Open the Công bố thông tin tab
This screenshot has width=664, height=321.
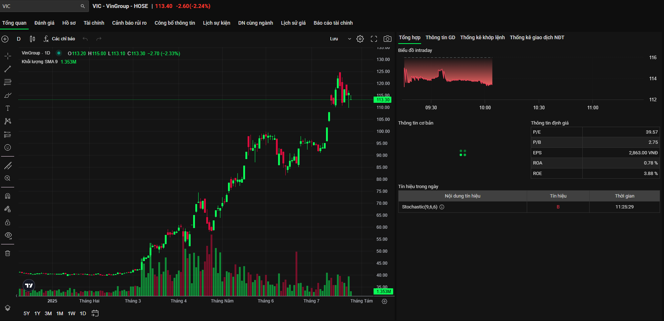pos(175,23)
